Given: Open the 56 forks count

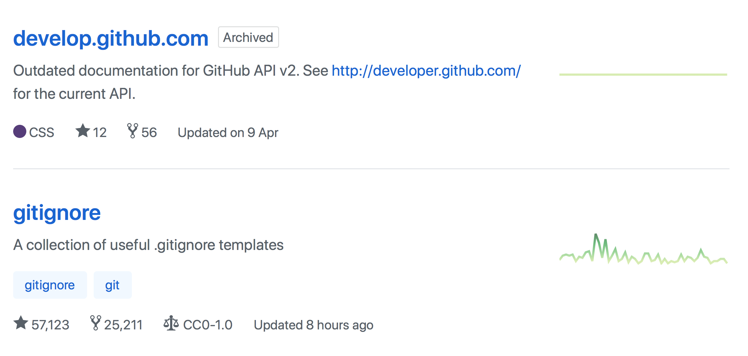Looking at the screenshot, I should click(x=149, y=133).
